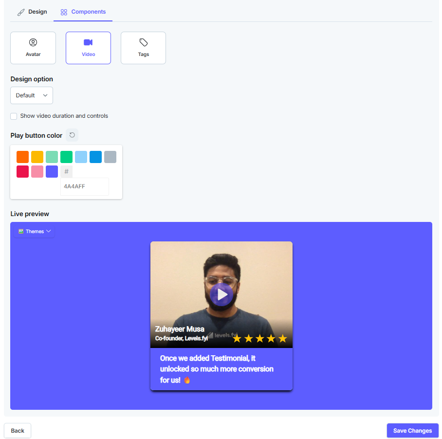This screenshot has width=442, height=439.
Task: Pick the crimson red color swatch
Action: pyautogui.click(x=22, y=172)
